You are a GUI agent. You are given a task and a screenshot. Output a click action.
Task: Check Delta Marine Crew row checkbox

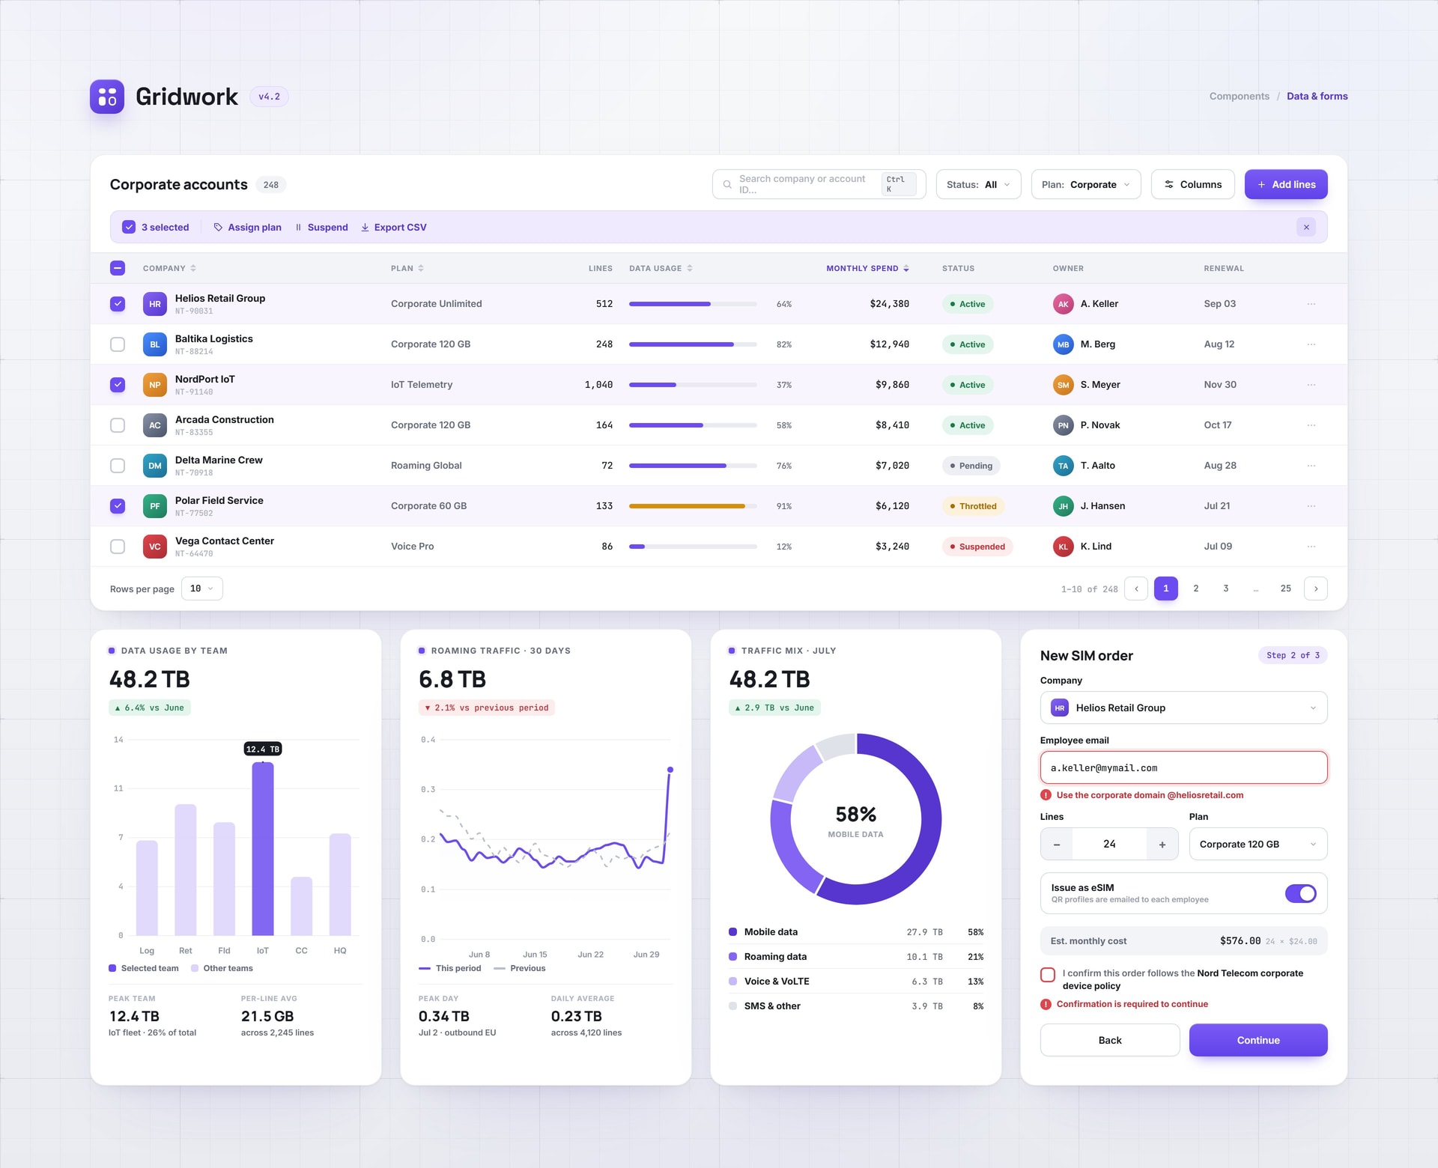tap(118, 466)
